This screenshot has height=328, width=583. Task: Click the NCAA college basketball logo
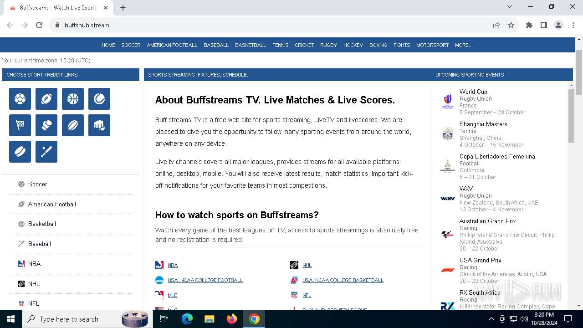pos(294,280)
